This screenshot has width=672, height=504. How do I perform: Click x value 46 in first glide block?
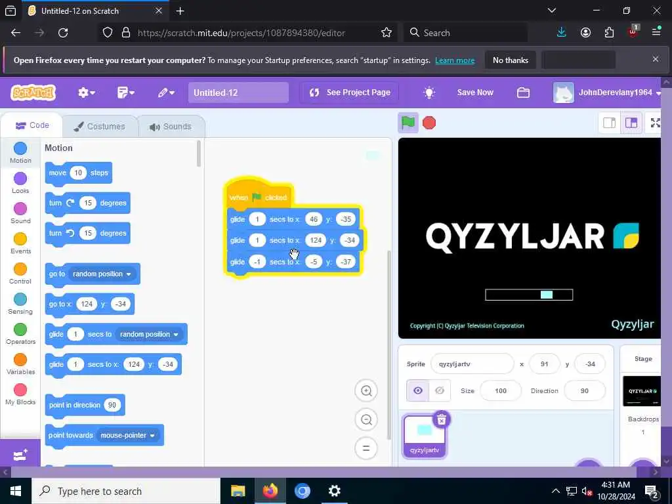click(313, 219)
